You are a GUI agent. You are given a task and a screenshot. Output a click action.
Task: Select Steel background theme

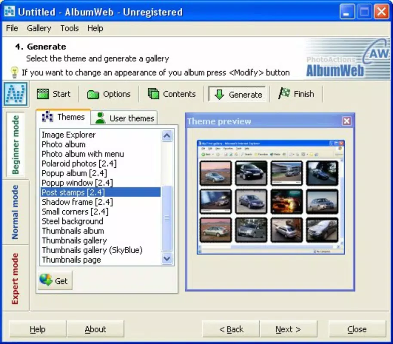tap(100, 221)
